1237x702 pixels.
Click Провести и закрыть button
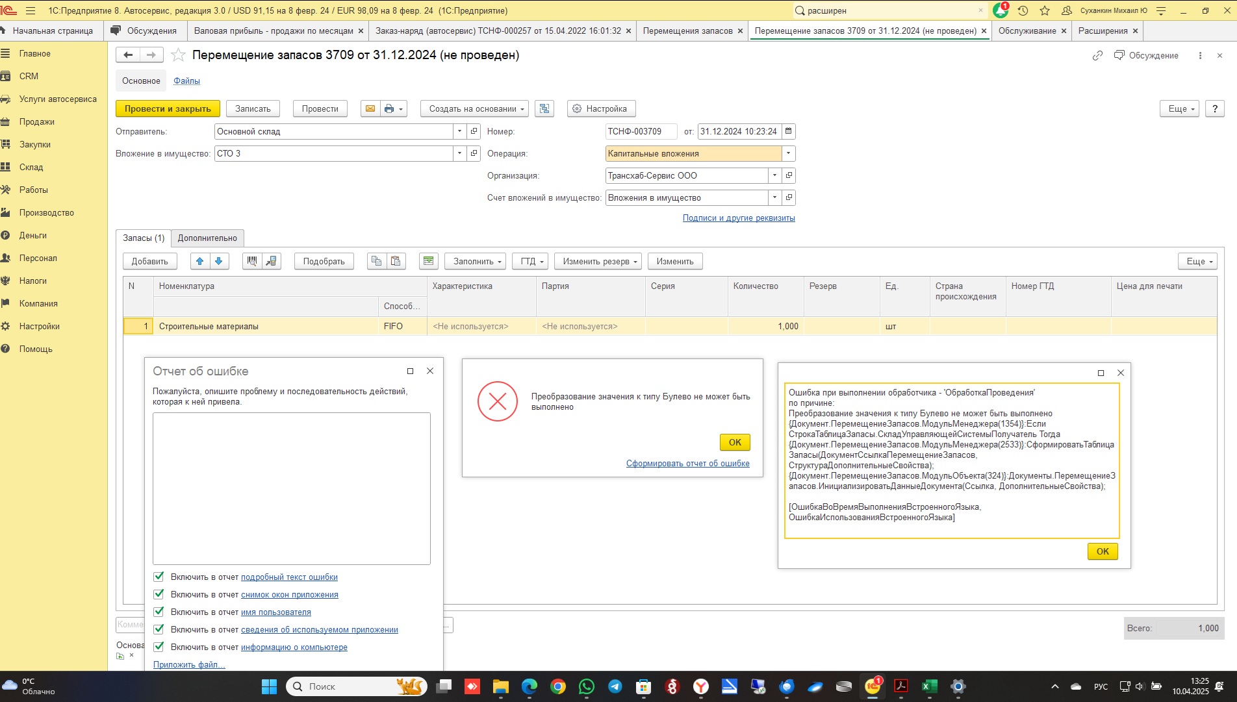click(x=168, y=108)
